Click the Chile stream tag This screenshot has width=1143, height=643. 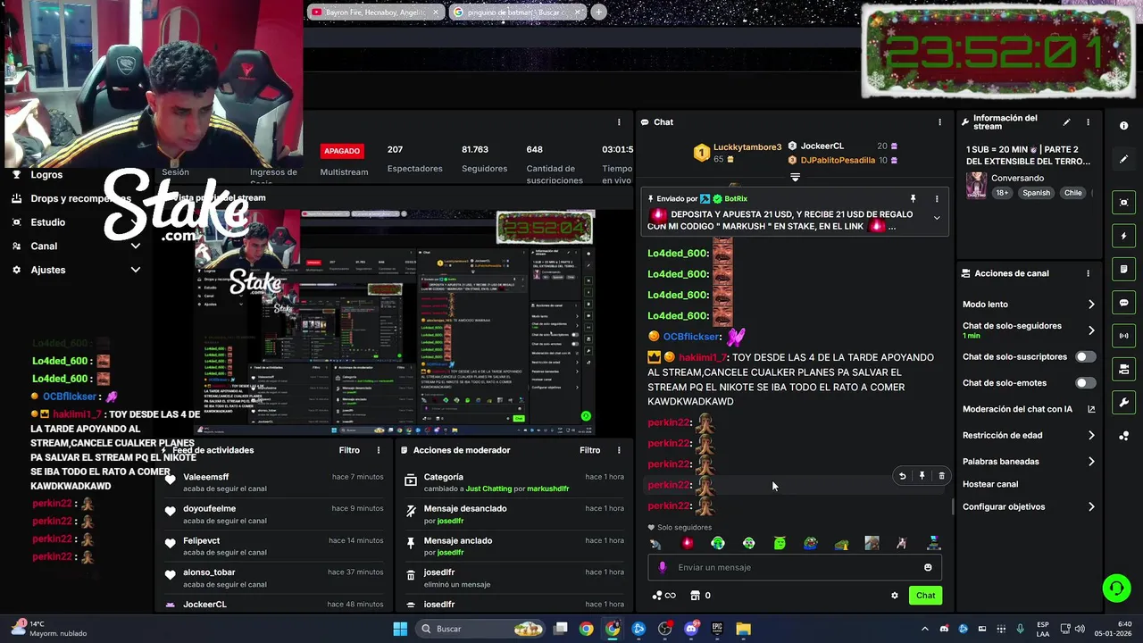pyautogui.click(x=1072, y=193)
